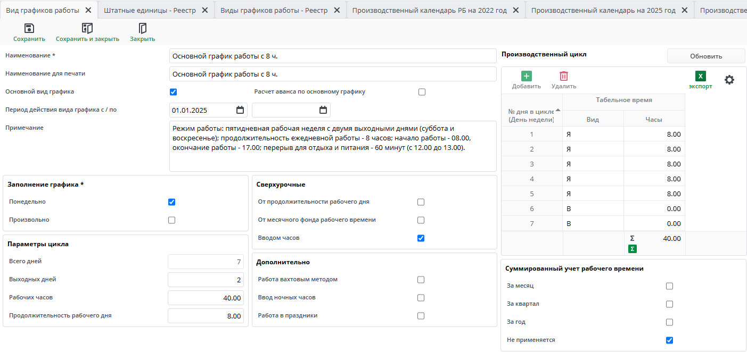Image resolution: width=747 pixels, height=352 pixels.
Task: Enable Расчет аванса по основному графику checkbox
Action: pos(422,92)
